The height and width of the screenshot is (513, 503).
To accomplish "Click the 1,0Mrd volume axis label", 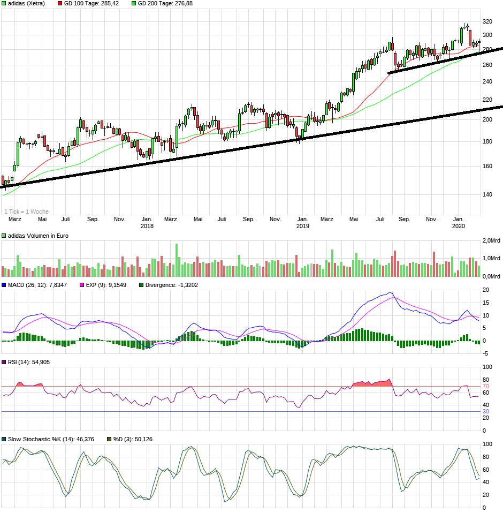I will [491, 259].
